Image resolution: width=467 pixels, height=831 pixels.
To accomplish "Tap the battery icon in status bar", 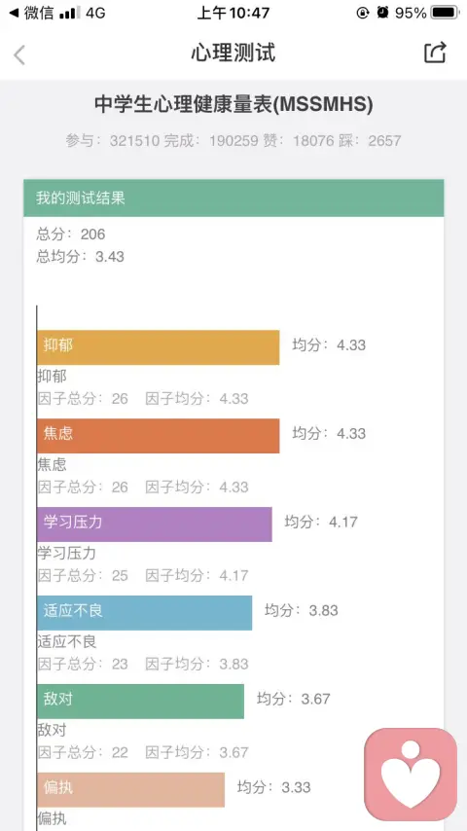I will pos(445,13).
